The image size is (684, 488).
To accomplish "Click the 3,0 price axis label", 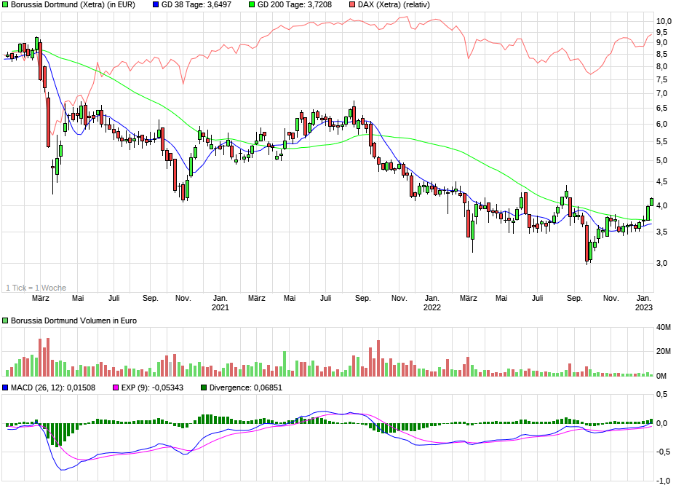I will tap(661, 263).
